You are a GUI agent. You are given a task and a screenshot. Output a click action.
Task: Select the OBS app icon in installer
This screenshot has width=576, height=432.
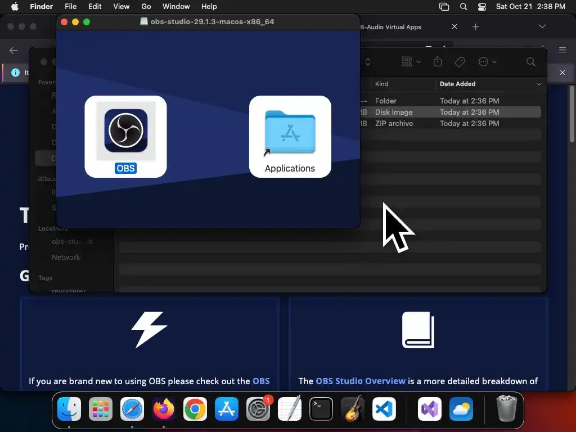coord(125,130)
